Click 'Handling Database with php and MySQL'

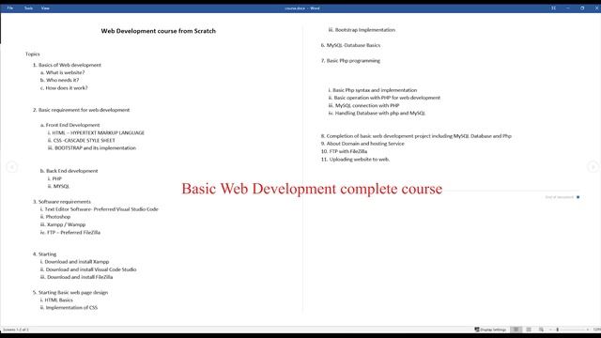380,113
